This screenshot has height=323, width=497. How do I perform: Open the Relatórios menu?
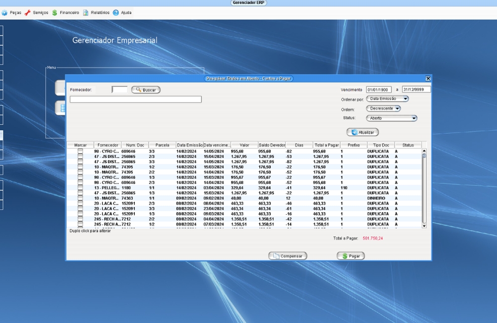click(x=96, y=13)
